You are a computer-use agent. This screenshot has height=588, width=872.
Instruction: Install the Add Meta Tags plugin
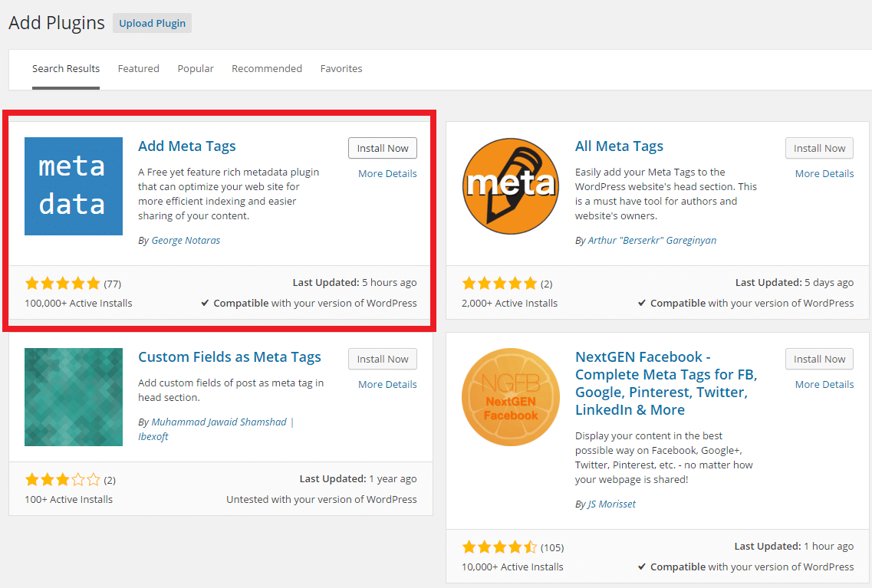click(x=383, y=149)
